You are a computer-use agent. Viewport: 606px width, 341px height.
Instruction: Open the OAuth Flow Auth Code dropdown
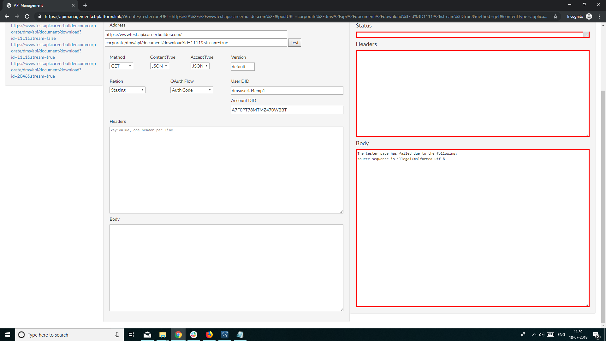coord(192,90)
